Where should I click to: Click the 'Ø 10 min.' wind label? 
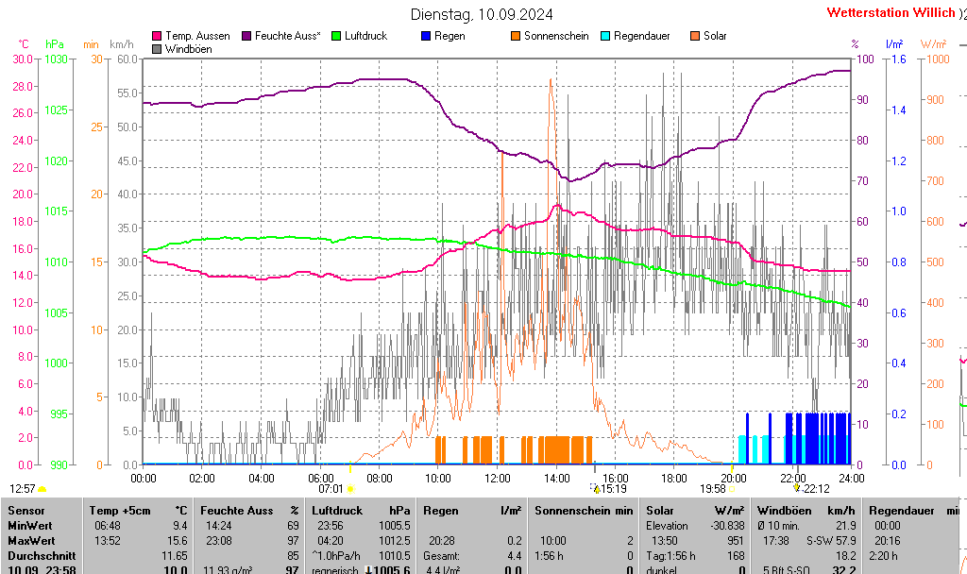[x=778, y=526]
